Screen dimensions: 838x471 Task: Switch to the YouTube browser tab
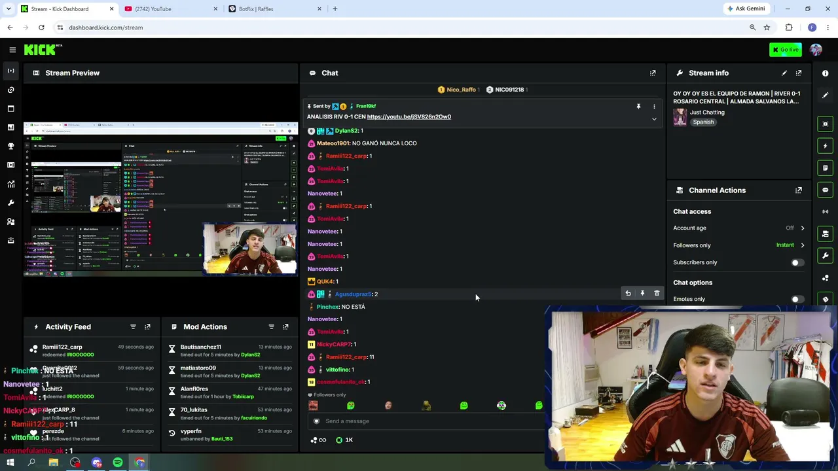(170, 9)
